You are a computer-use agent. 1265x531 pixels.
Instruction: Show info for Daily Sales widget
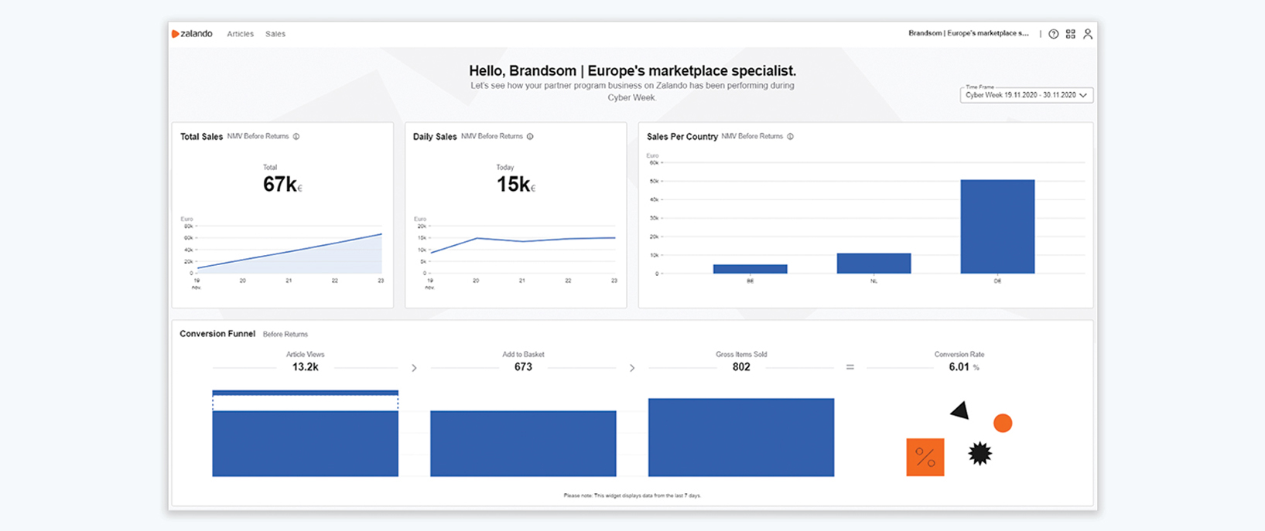tap(530, 137)
